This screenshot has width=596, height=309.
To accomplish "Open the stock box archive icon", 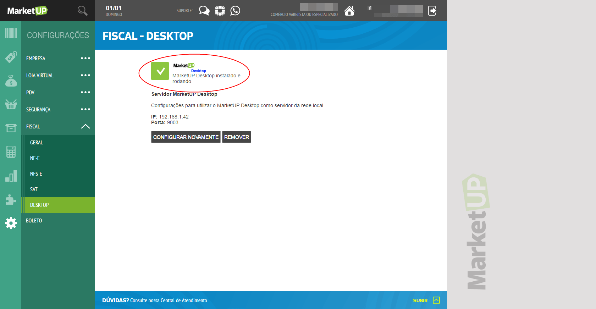I will pyautogui.click(x=11, y=128).
